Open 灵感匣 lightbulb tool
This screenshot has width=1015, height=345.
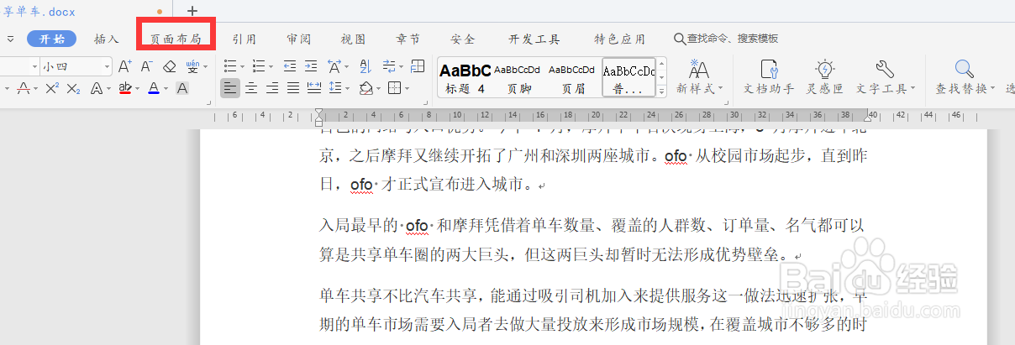[825, 77]
